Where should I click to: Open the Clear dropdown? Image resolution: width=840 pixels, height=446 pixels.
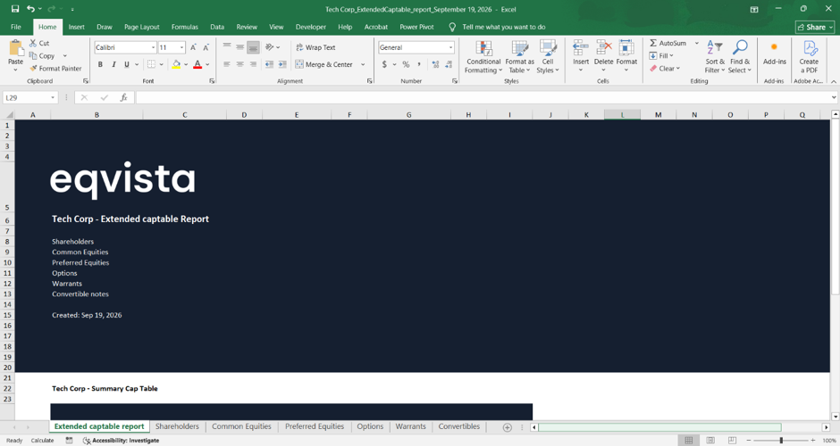[x=664, y=69]
